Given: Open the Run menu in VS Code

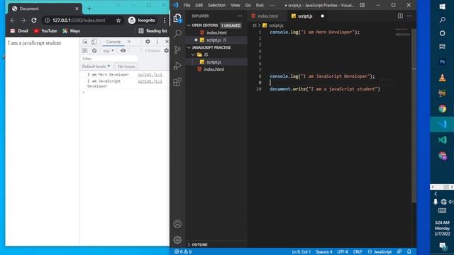Looking at the screenshot, I should [260, 5].
